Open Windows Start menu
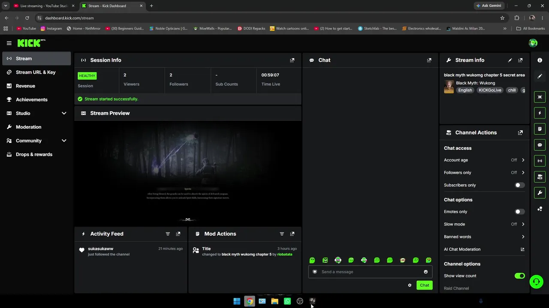549x308 pixels. [x=237, y=301]
